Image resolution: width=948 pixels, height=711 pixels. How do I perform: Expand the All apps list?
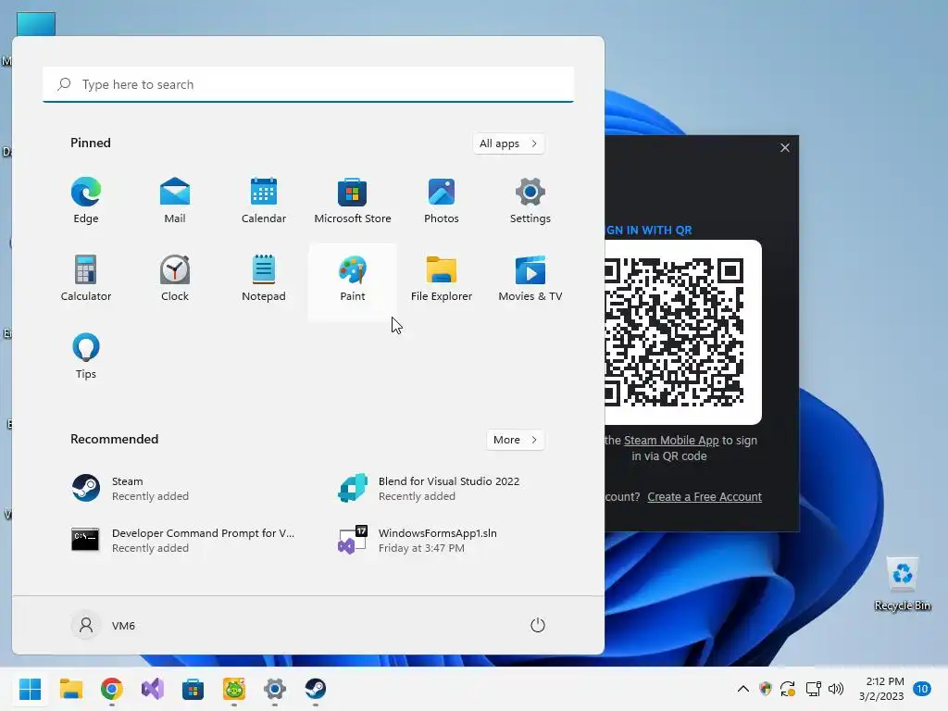coord(508,143)
